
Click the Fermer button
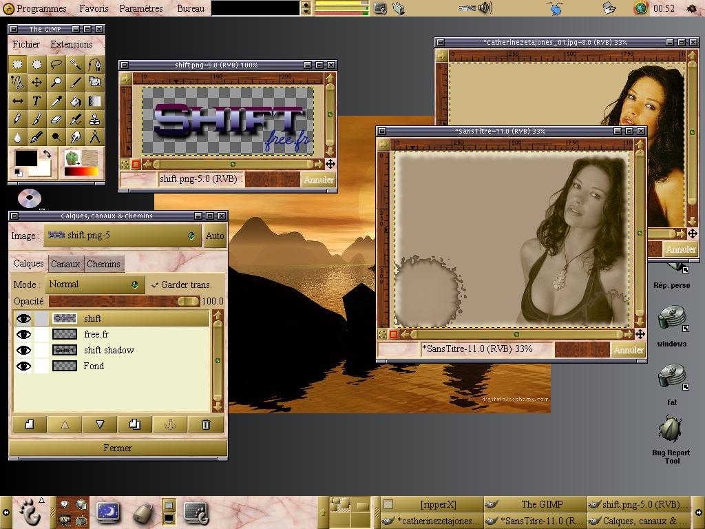(118, 448)
